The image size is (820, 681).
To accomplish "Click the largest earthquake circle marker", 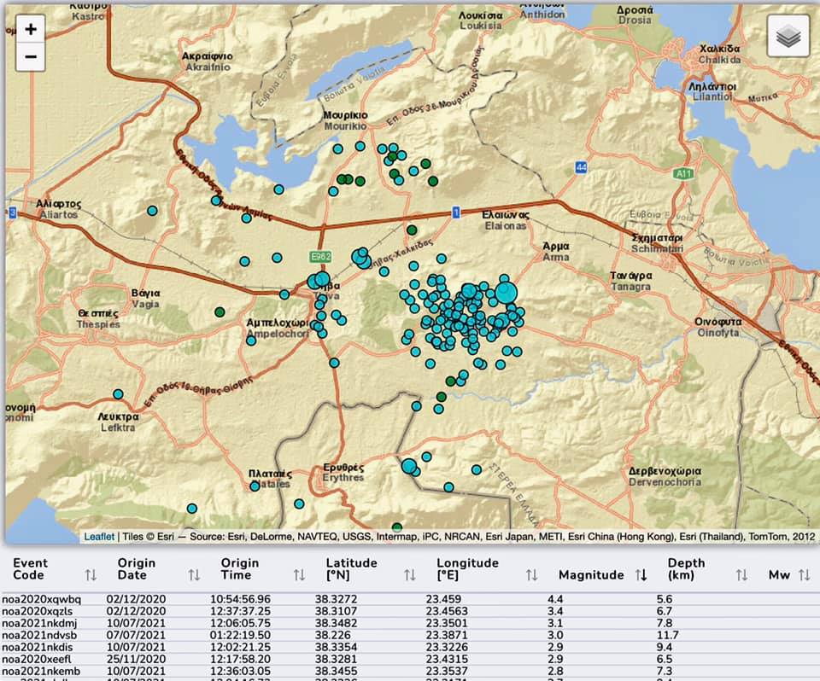I will click(507, 293).
